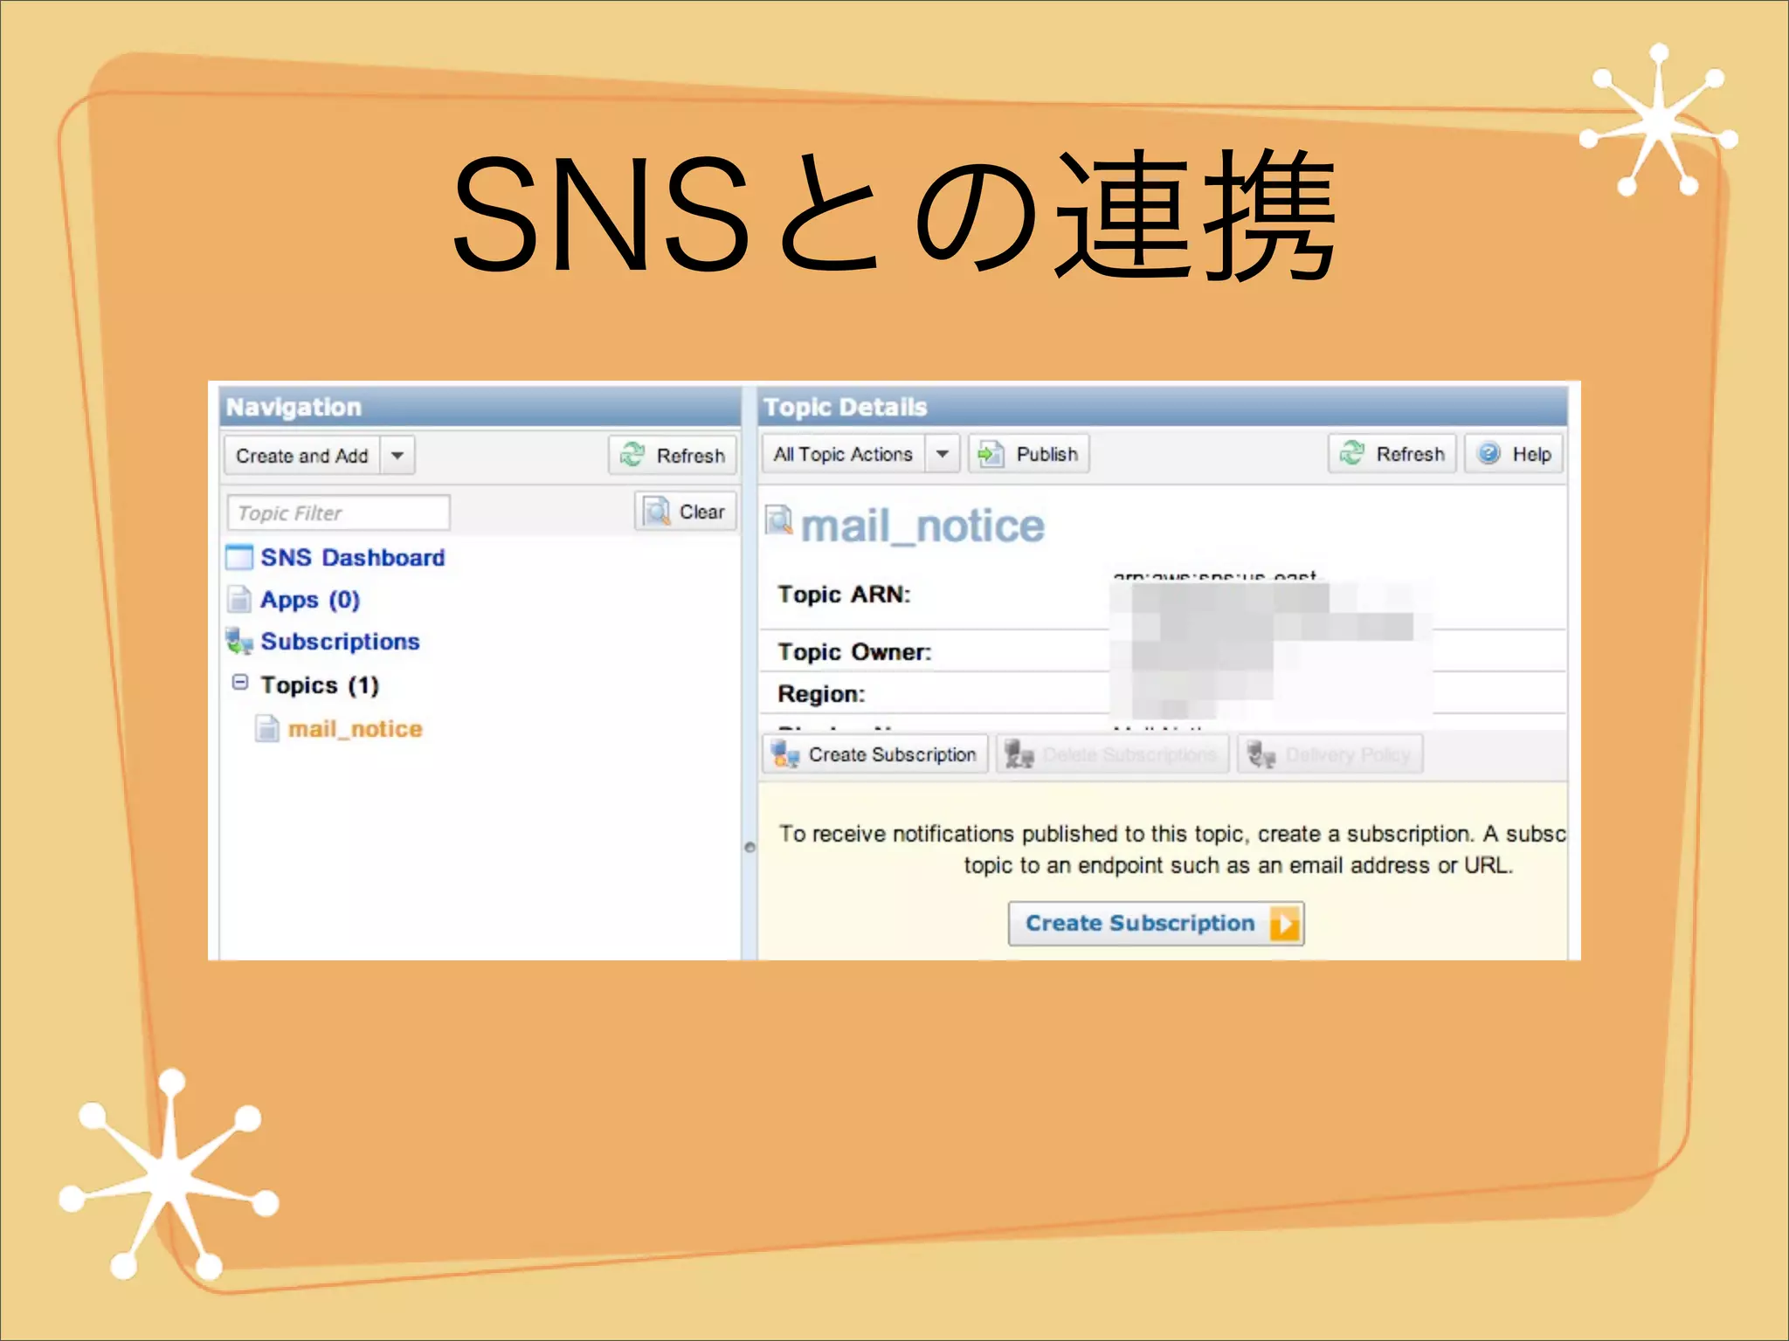Open the Subscriptions link
This screenshot has width=1789, height=1341.
[340, 642]
